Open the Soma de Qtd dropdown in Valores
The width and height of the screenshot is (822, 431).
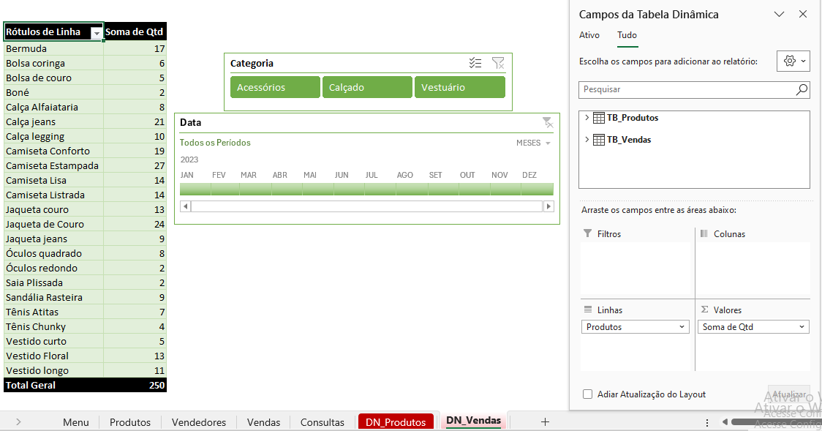click(802, 326)
